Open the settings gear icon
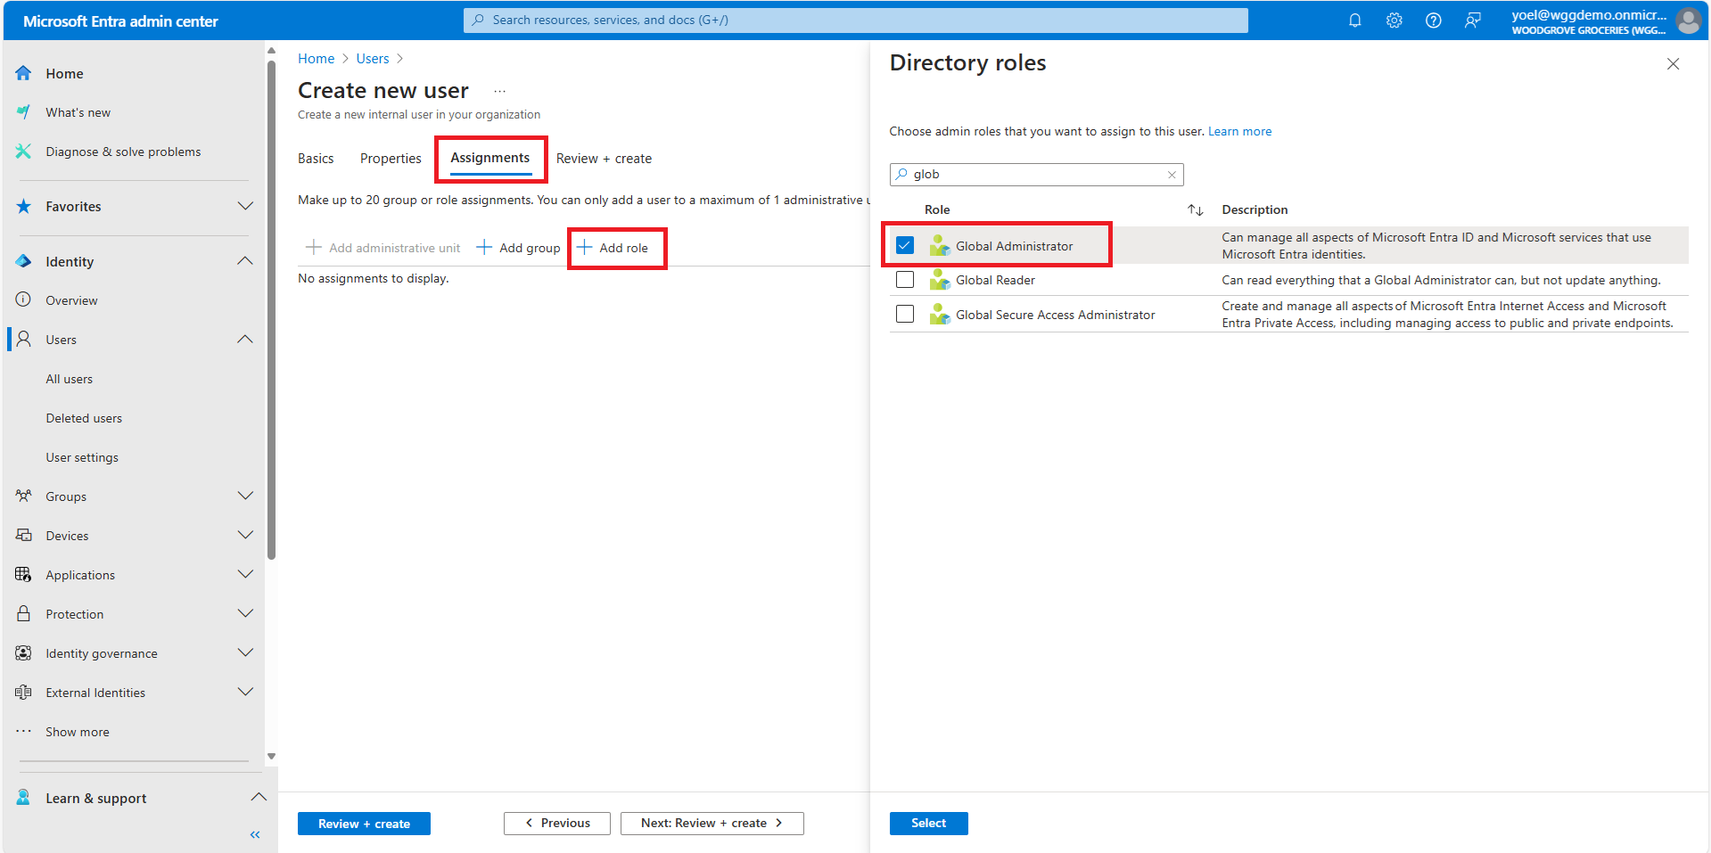This screenshot has height=853, width=1711. tap(1394, 21)
